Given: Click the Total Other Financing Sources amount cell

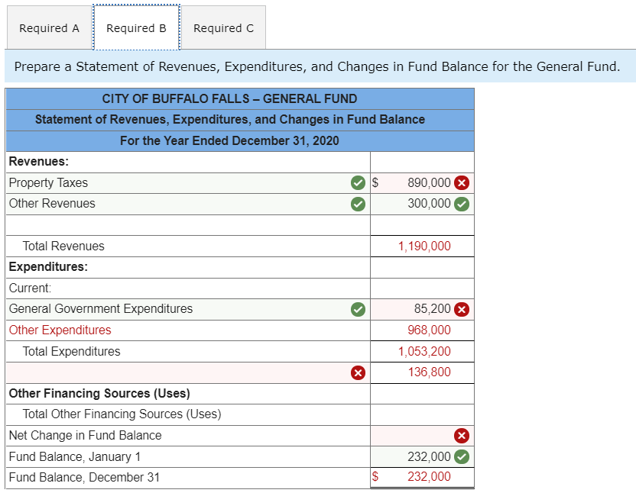Looking at the screenshot, I should 420,414.
